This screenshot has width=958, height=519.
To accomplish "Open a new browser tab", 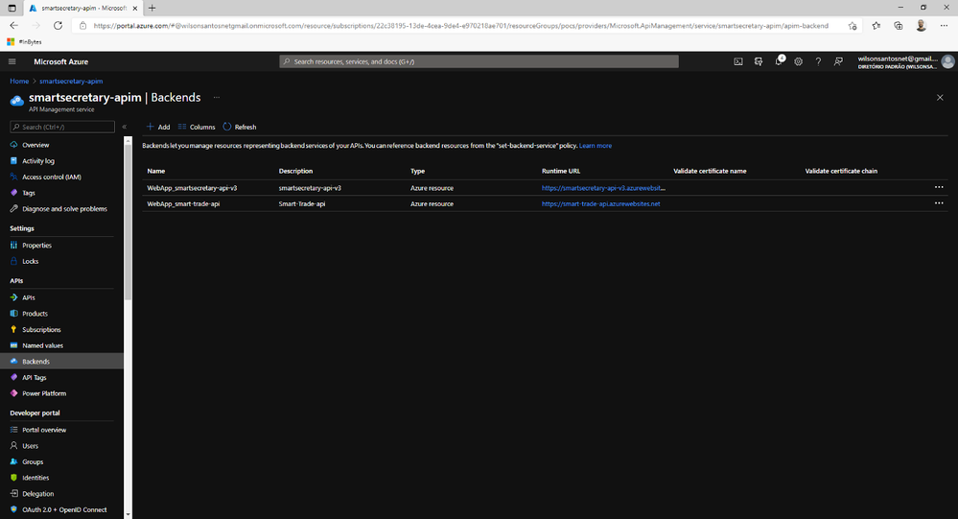I will tap(152, 8).
